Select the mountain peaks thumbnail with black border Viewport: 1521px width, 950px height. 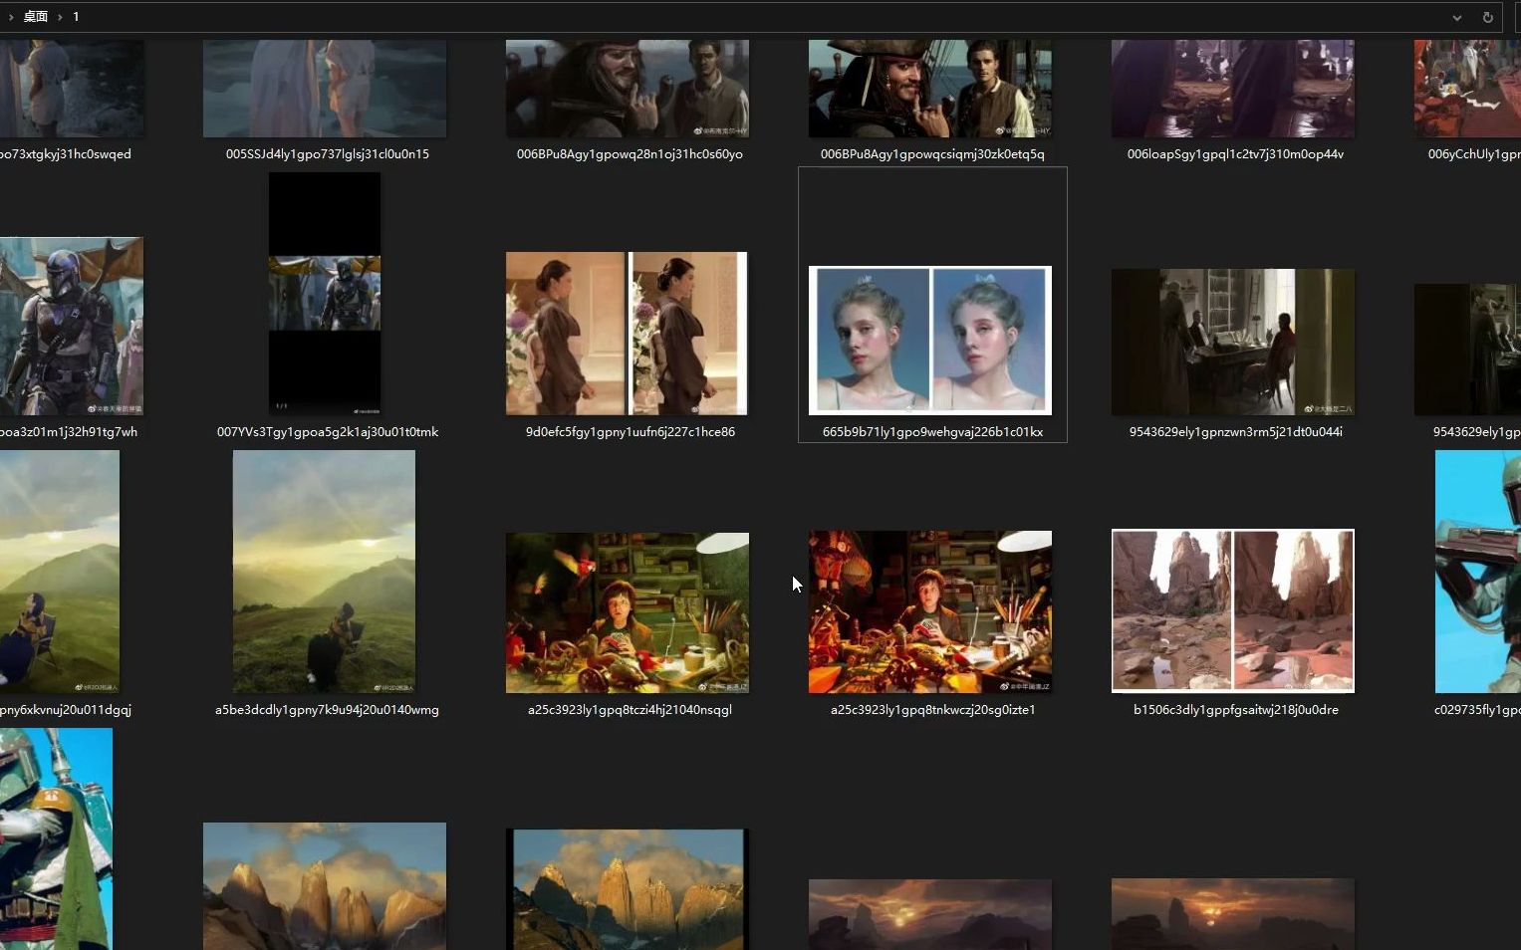click(627, 889)
